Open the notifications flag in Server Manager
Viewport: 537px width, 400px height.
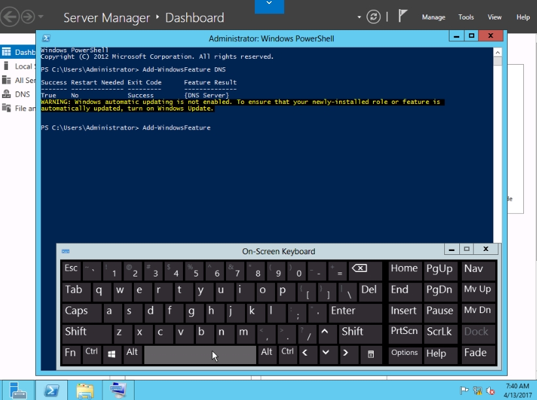point(402,16)
